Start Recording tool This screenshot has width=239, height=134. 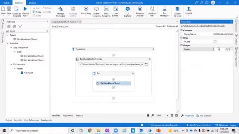86,12
